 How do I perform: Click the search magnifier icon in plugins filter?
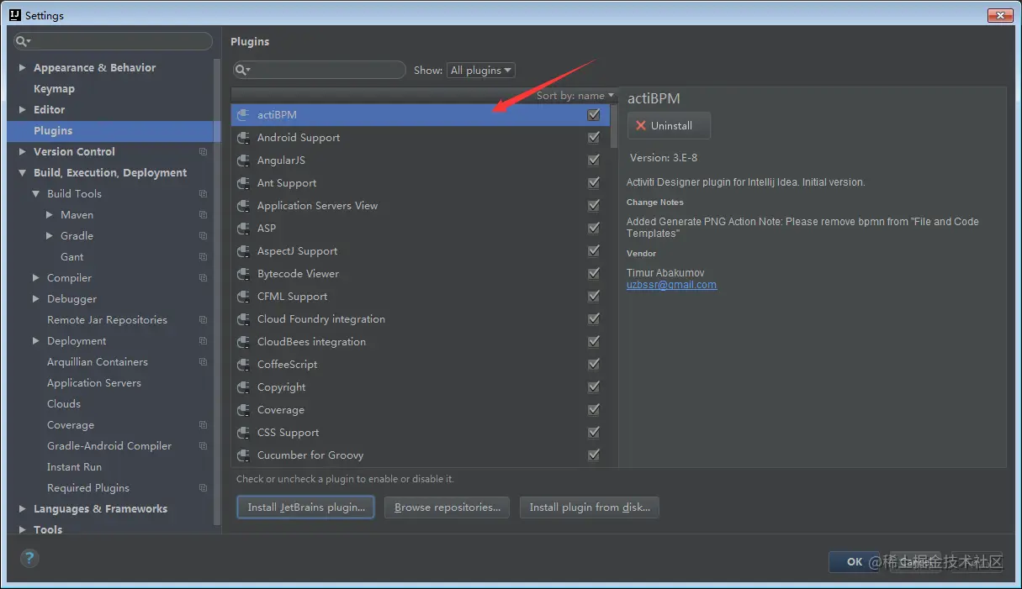coord(243,71)
